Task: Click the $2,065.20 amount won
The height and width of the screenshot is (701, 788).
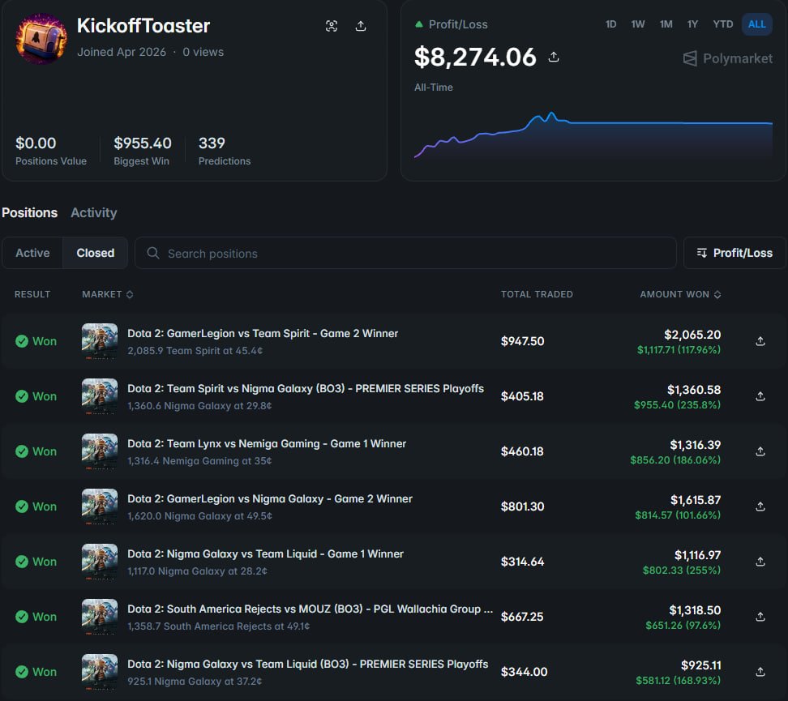Action: (692, 334)
